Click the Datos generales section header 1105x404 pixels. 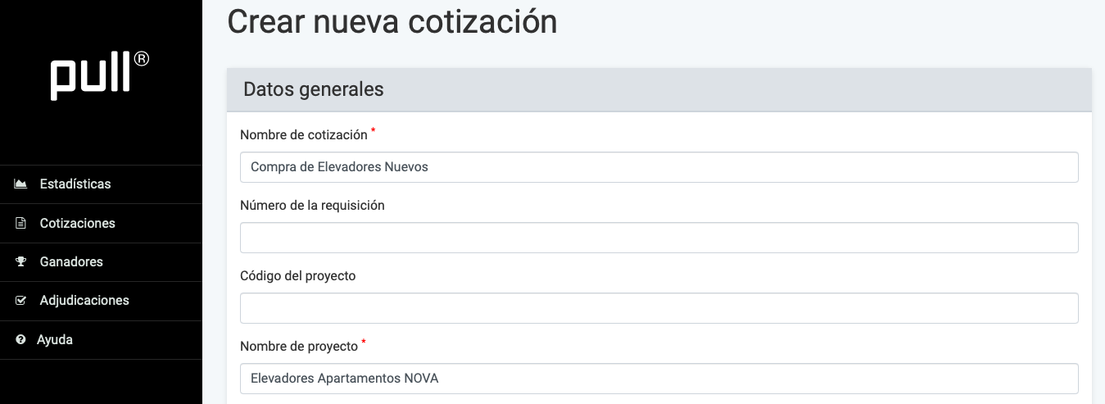tap(314, 90)
